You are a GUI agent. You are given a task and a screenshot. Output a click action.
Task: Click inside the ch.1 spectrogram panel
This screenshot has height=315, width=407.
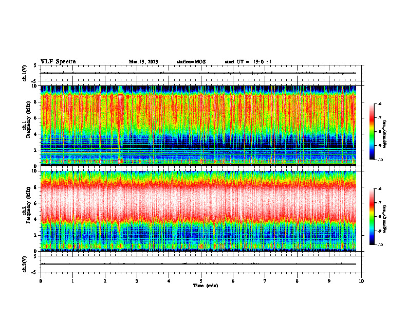198,126
